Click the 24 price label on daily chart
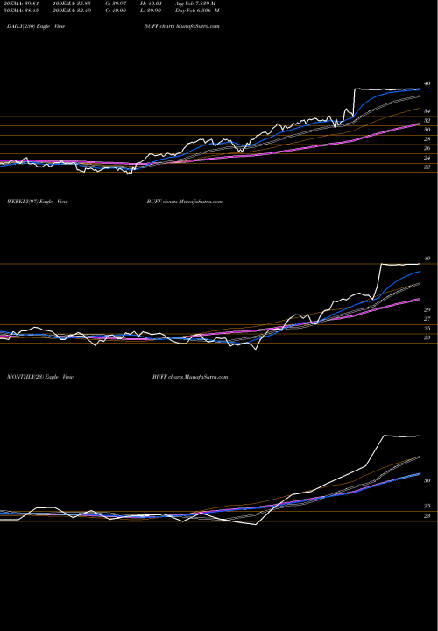The width and height of the screenshot is (438, 631). tap(427, 158)
